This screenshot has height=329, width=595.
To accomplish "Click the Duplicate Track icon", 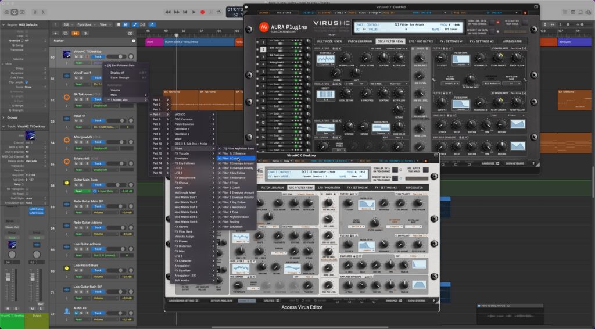I will [65, 33].
